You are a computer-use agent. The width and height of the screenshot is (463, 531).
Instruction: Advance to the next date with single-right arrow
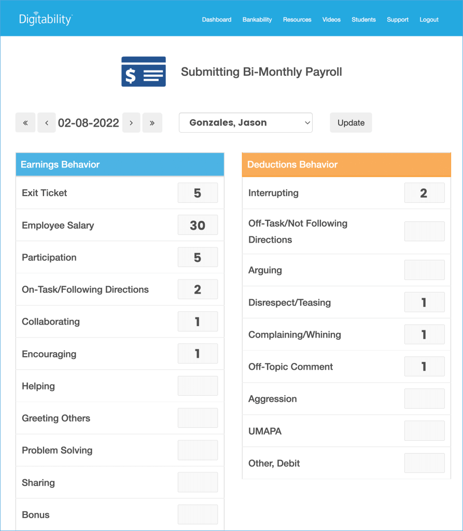coord(131,122)
